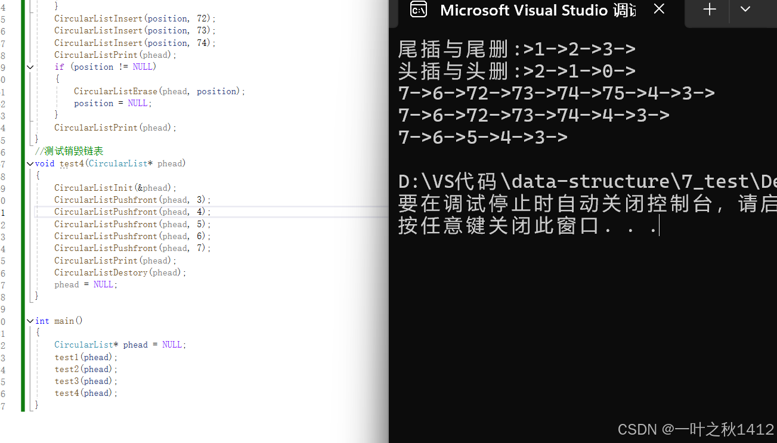Screen dimensions: 777x443
Task: Click the if (position != NULL) condition
Action: pos(106,67)
